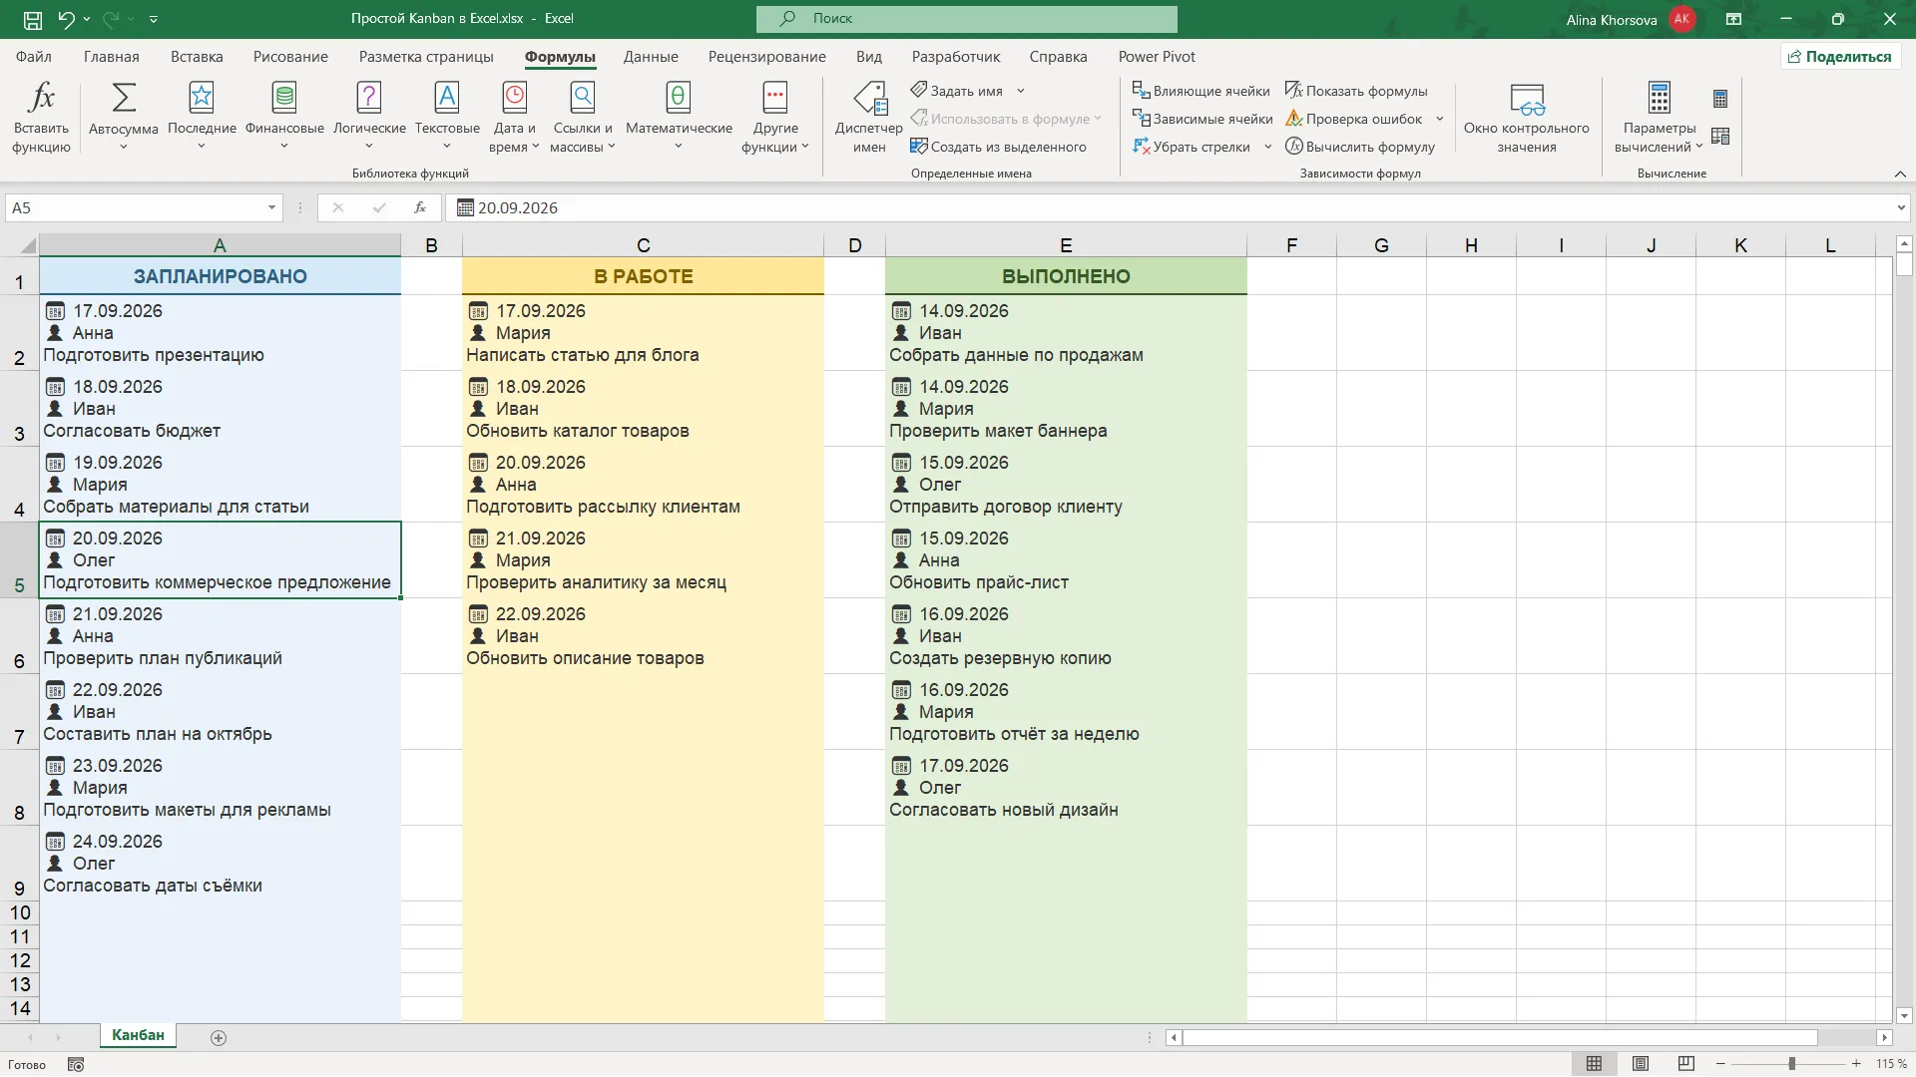Click the search box Поиск
The image size is (1916, 1077).
(966, 19)
